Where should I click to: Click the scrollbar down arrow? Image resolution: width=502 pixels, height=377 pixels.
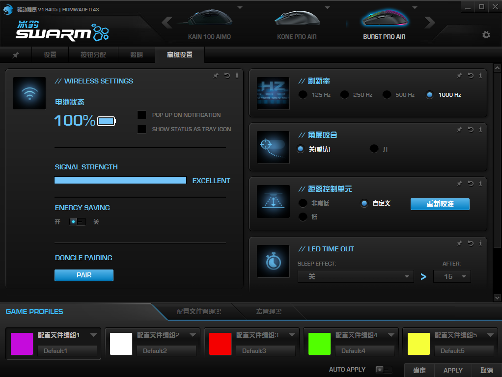tap(497, 297)
